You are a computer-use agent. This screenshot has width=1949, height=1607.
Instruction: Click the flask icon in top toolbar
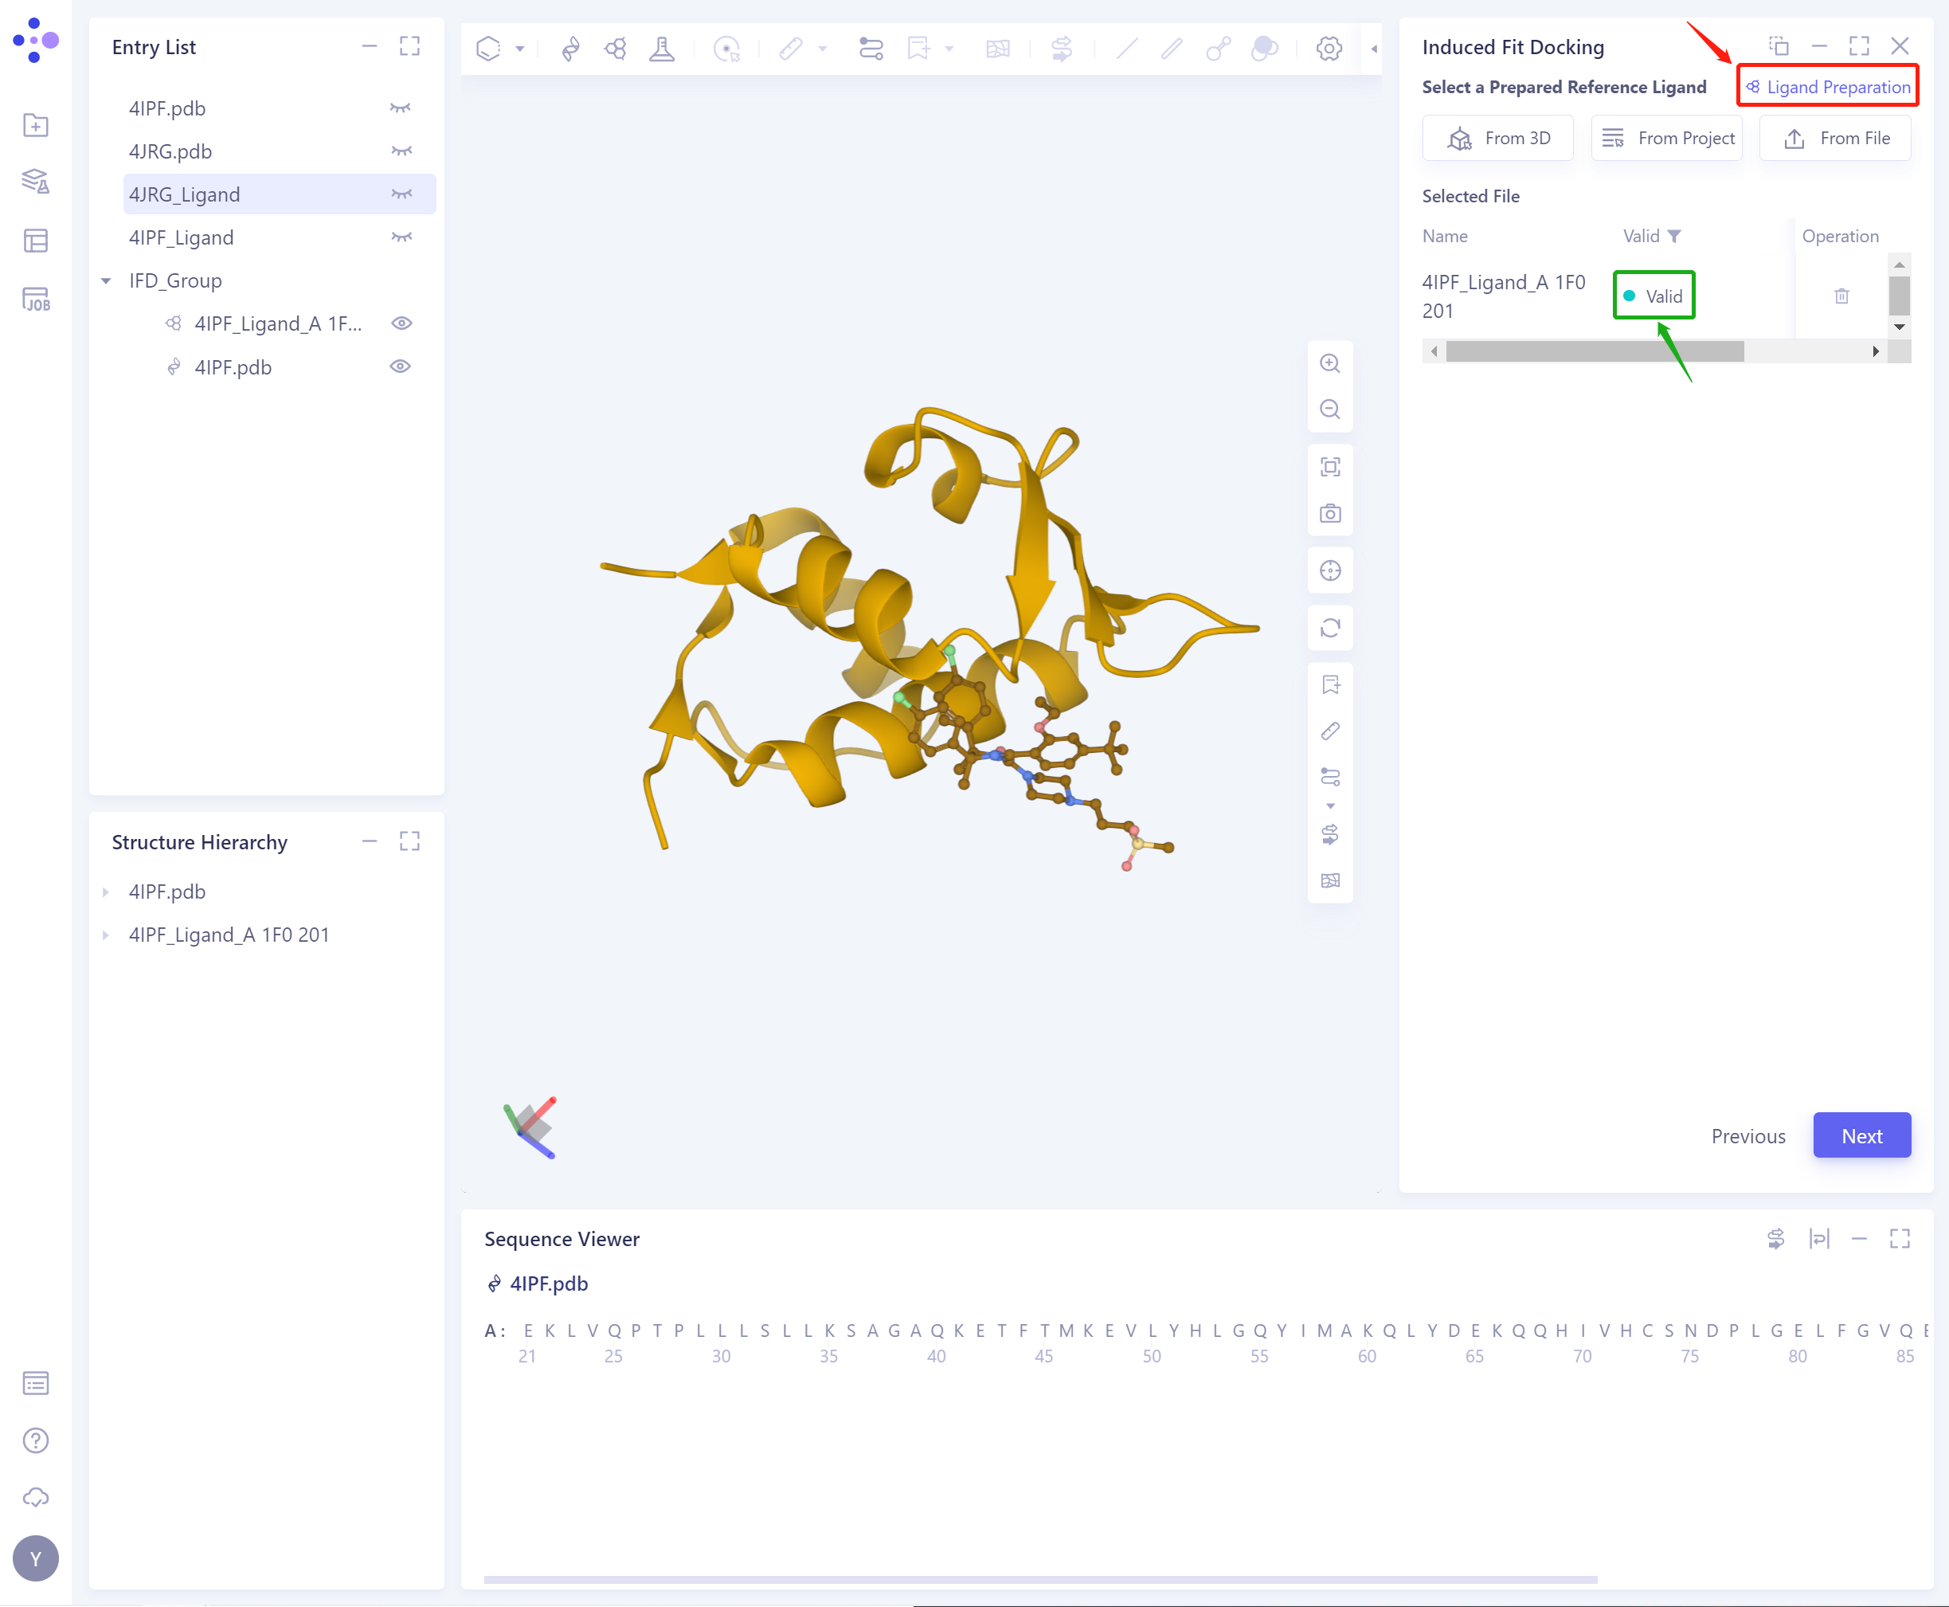662,48
